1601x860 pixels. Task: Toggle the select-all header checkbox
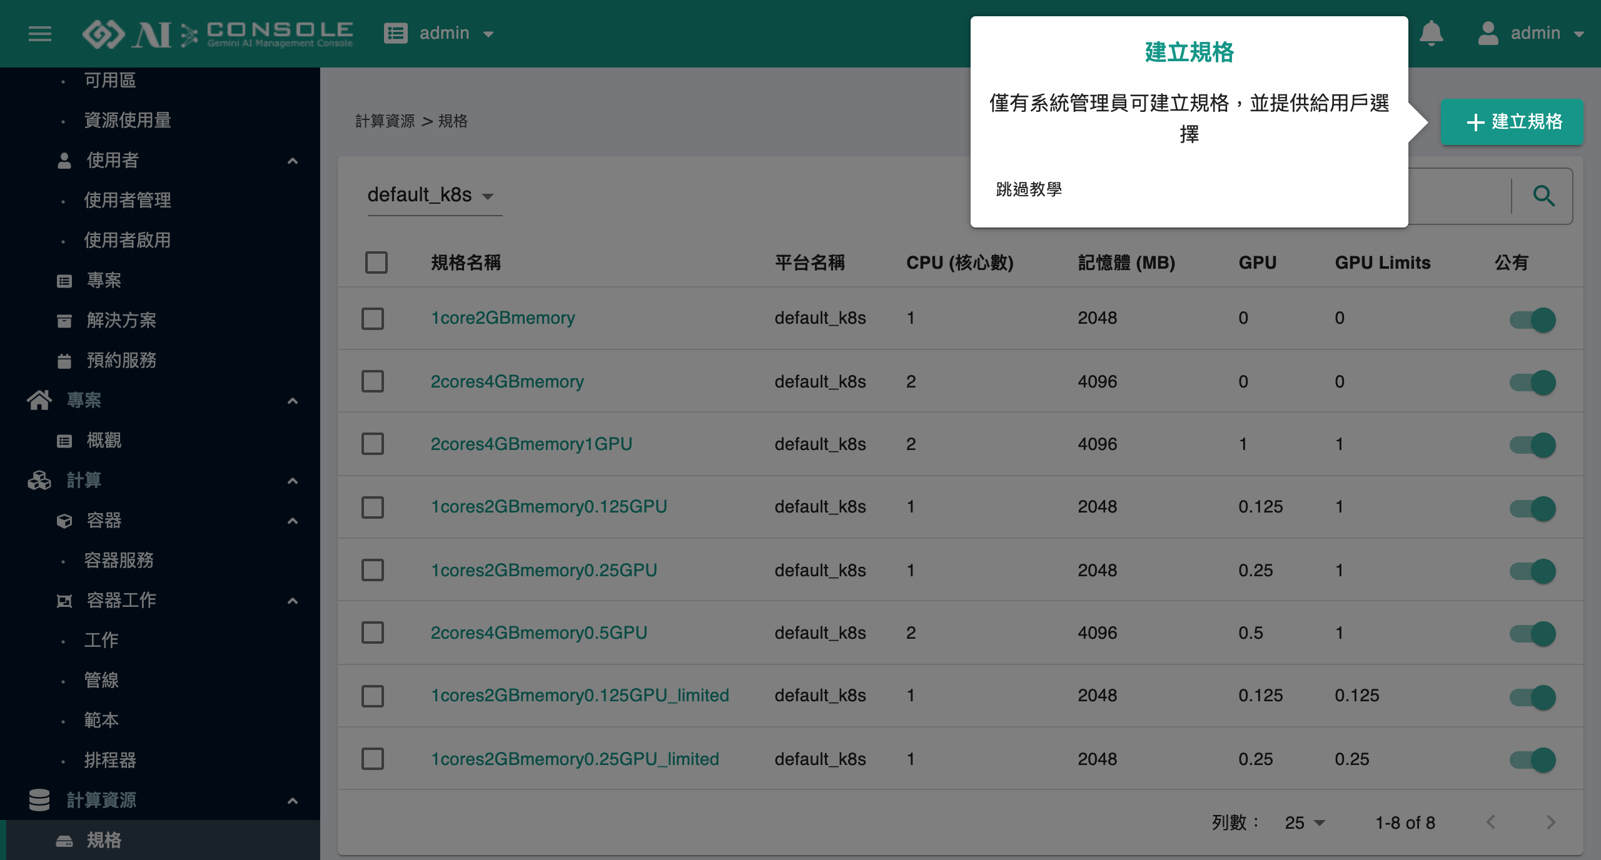[x=376, y=262]
